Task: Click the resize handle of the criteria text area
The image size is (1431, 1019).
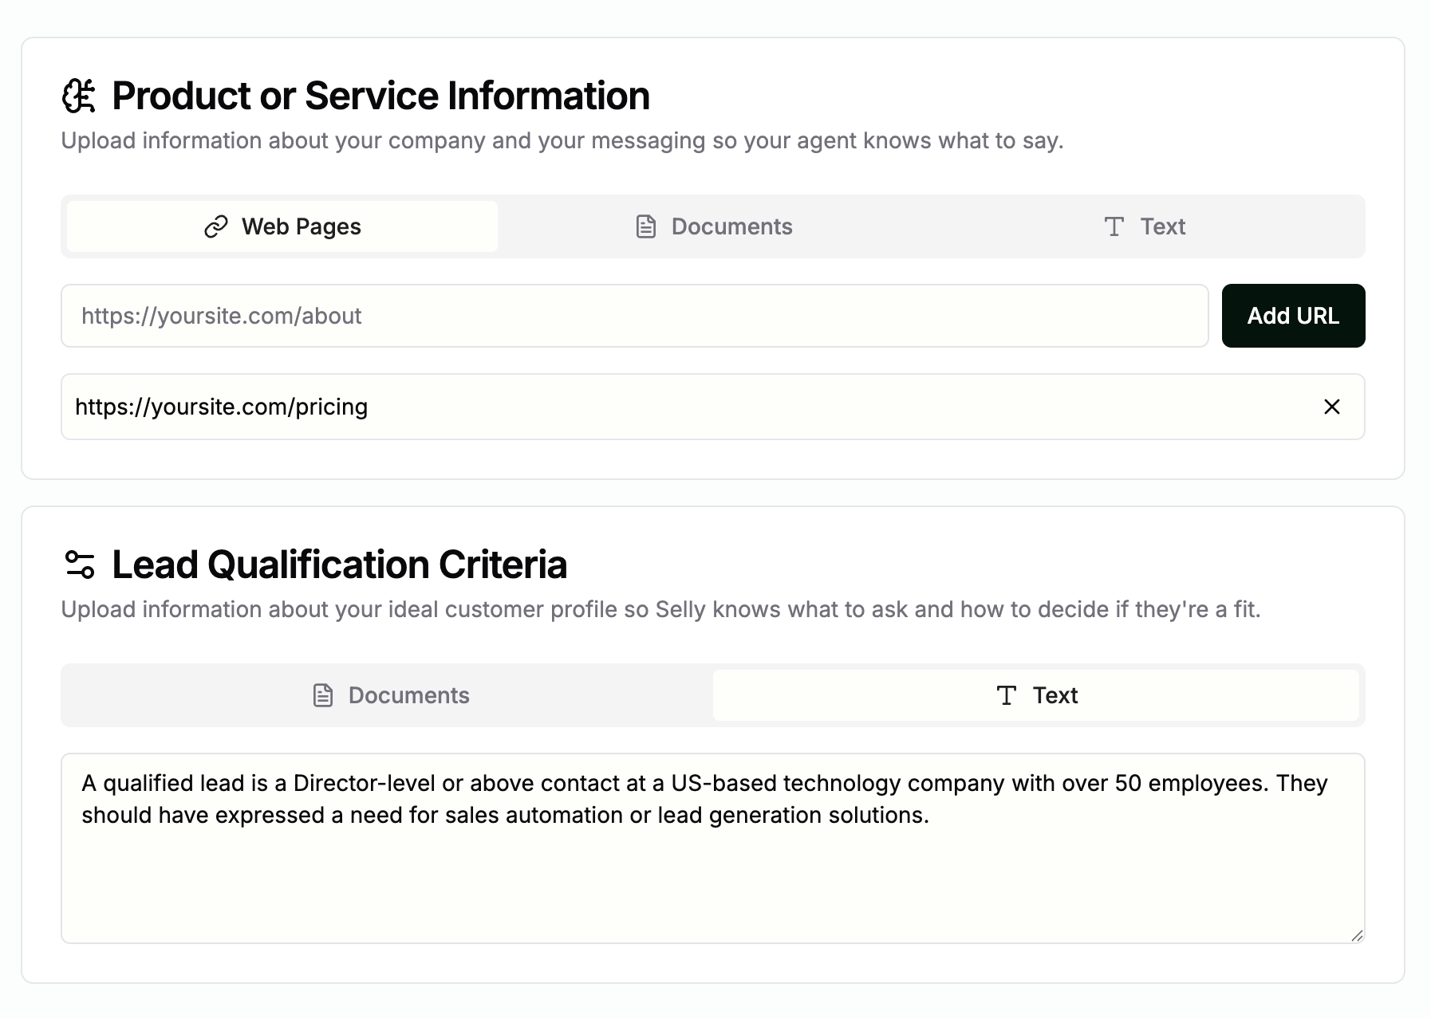Action: pos(1357,935)
